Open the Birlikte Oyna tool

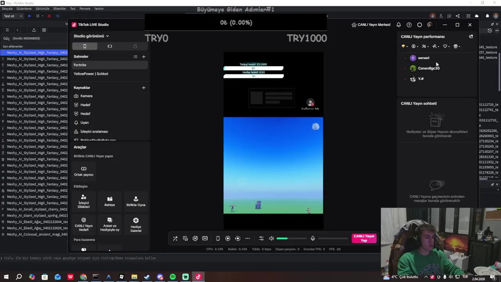point(136,202)
